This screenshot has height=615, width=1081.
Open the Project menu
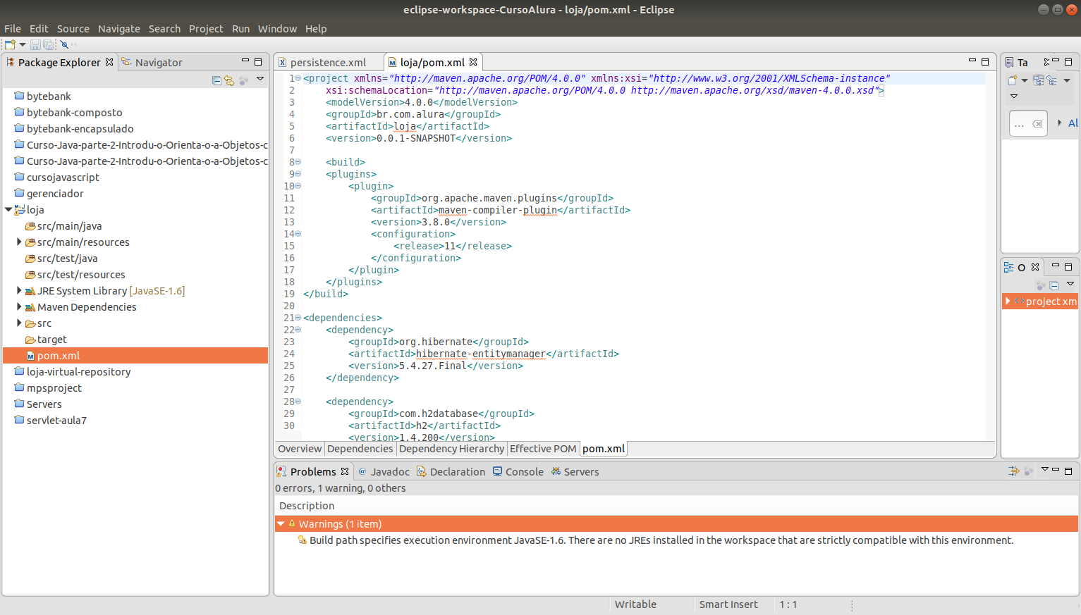coord(206,29)
